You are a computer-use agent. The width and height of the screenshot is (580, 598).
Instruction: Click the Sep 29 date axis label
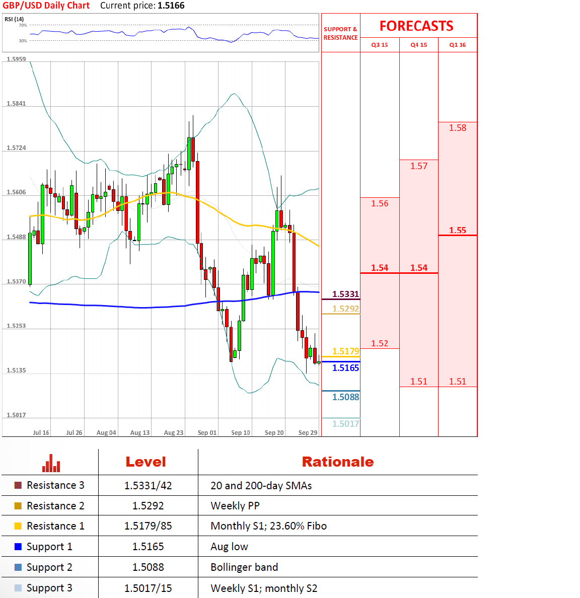(308, 432)
